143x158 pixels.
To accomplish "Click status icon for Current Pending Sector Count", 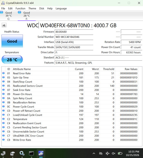I will coord(3,127).
